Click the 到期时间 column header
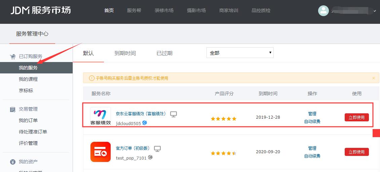 coord(268,94)
